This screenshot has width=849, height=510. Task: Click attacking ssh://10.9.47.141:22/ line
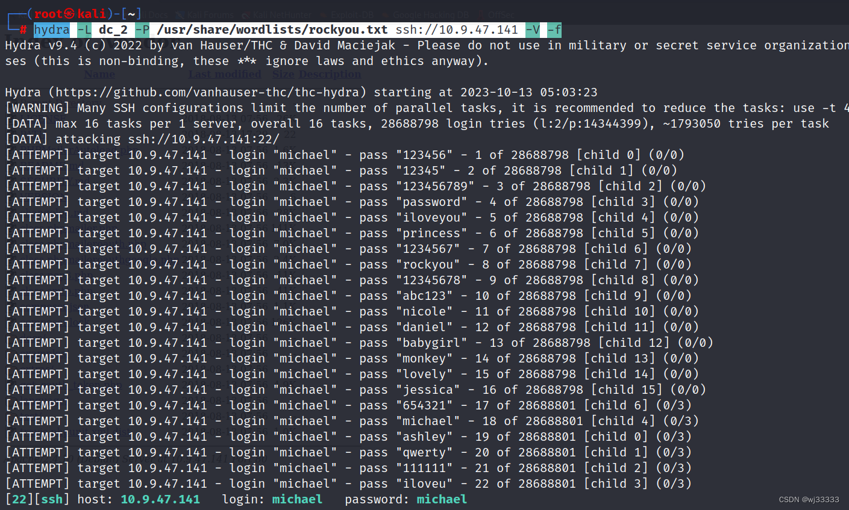(x=142, y=139)
